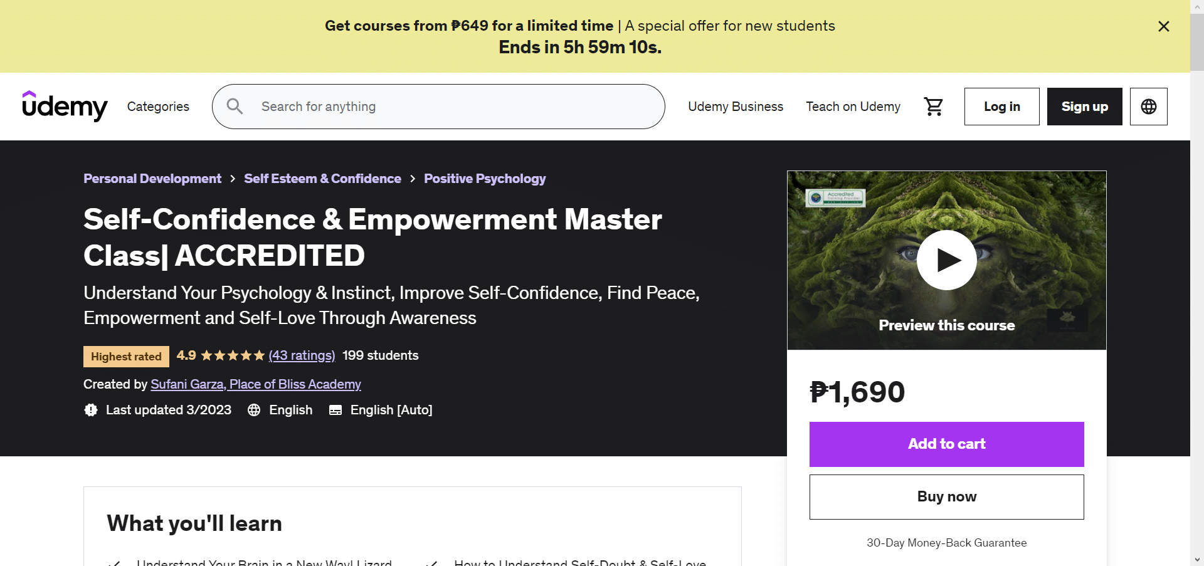The width and height of the screenshot is (1204, 566).
Task: Open Positive Psychology category
Action: coord(484,179)
